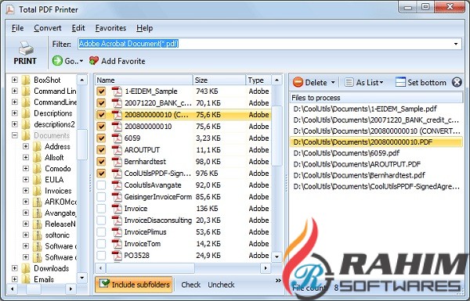This screenshot has height=301, width=470.
Task: Click the Add Favorite heart icon
Action: [x=94, y=61]
